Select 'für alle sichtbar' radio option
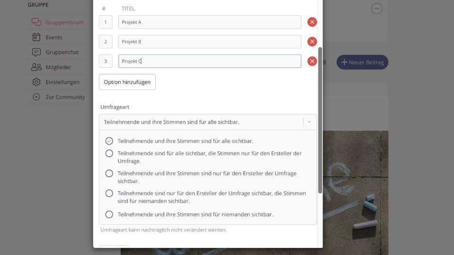 [x=109, y=141]
